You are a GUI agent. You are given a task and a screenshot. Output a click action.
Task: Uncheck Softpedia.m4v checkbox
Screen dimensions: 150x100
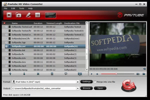(x=6, y=58)
